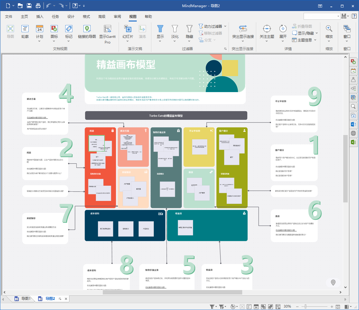Click the horizontal scrollbar thumb
Image resolution: width=359 pixels, height=310 pixels.
tap(172, 292)
